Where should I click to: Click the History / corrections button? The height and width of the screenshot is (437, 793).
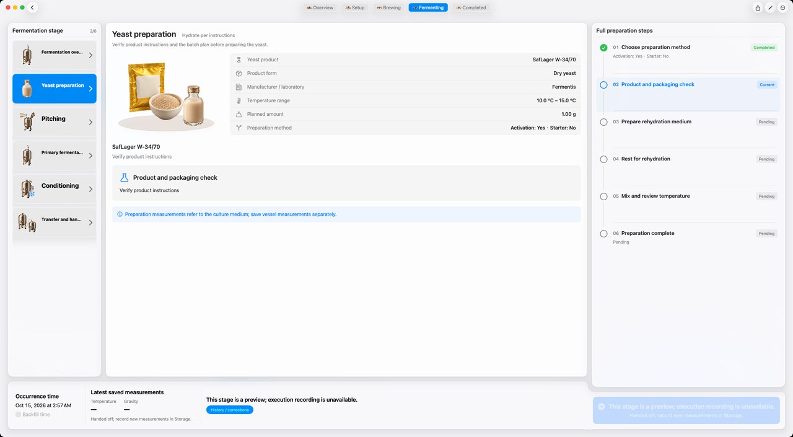230,410
